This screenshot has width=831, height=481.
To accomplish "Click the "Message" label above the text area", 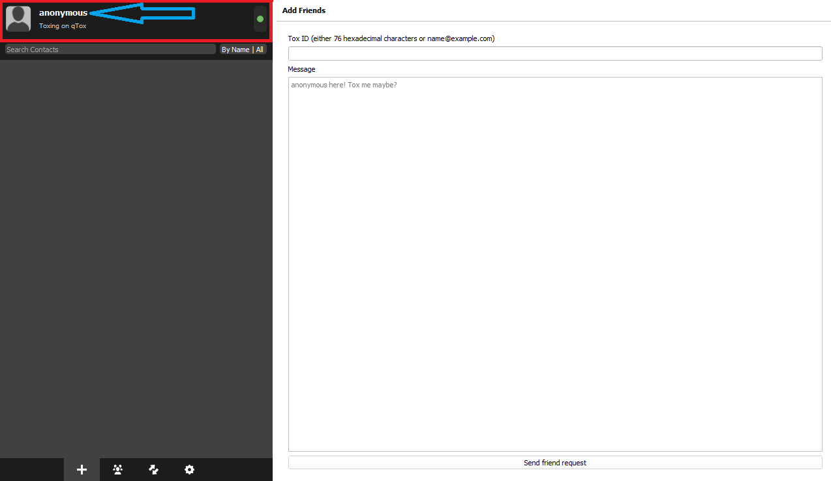I will 301,69.
